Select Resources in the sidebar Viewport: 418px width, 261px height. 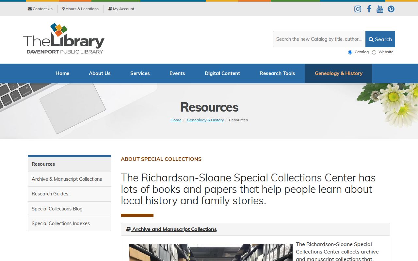point(69,164)
